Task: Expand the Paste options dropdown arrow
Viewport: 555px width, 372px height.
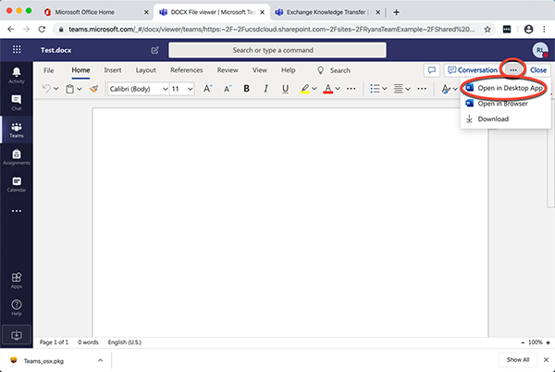Action: tap(80, 89)
